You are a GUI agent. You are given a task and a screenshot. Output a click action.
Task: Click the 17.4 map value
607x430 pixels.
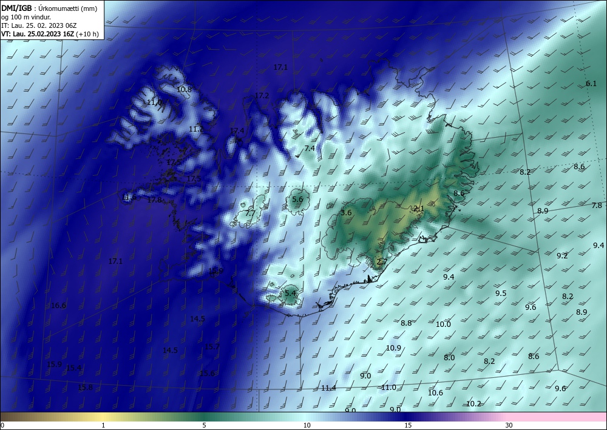pyautogui.click(x=237, y=131)
